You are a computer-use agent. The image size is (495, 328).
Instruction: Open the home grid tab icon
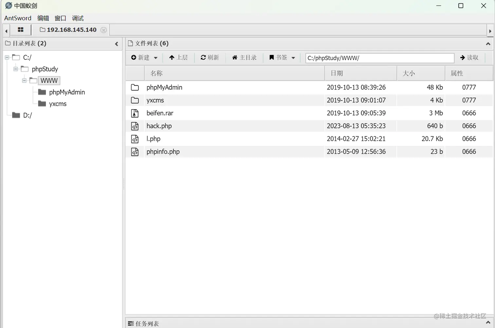click(x=21, y=30)
